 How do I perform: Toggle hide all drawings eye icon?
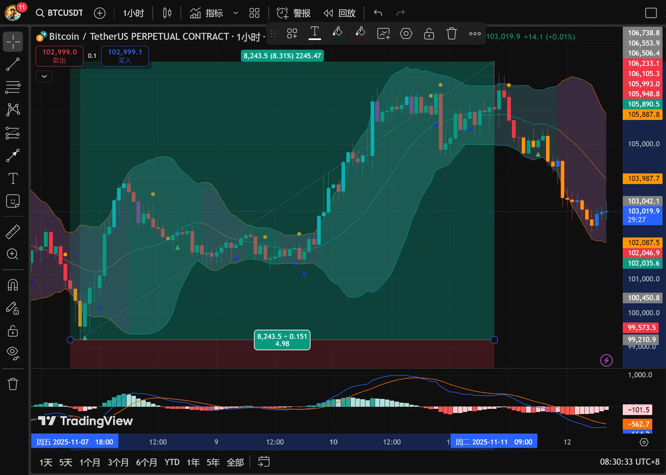pyautogui.click(x=13, y=352)
